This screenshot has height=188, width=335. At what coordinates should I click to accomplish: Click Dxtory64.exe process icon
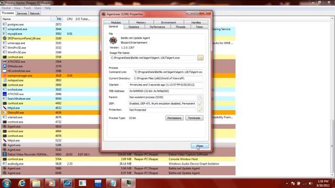click(x=5, y=113)
